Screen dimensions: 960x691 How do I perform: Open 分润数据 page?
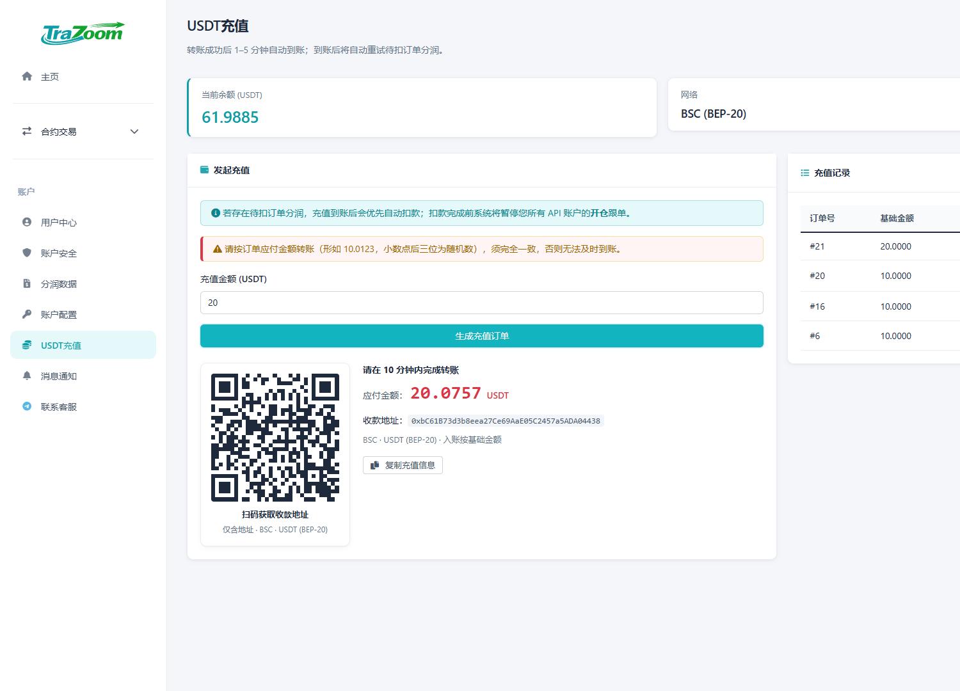83,284
